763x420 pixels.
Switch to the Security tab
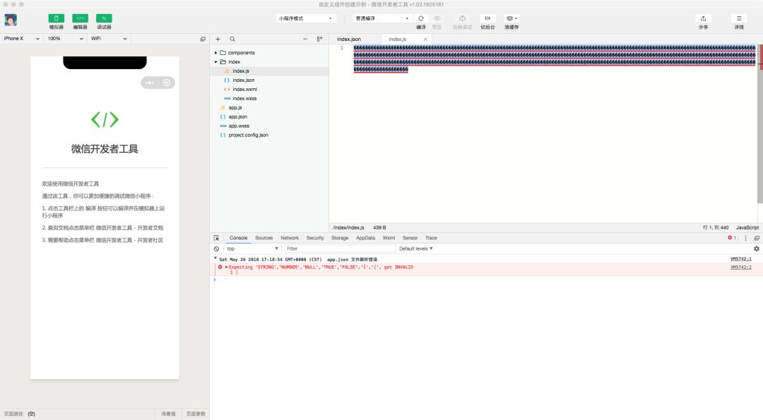pos(315,238)
